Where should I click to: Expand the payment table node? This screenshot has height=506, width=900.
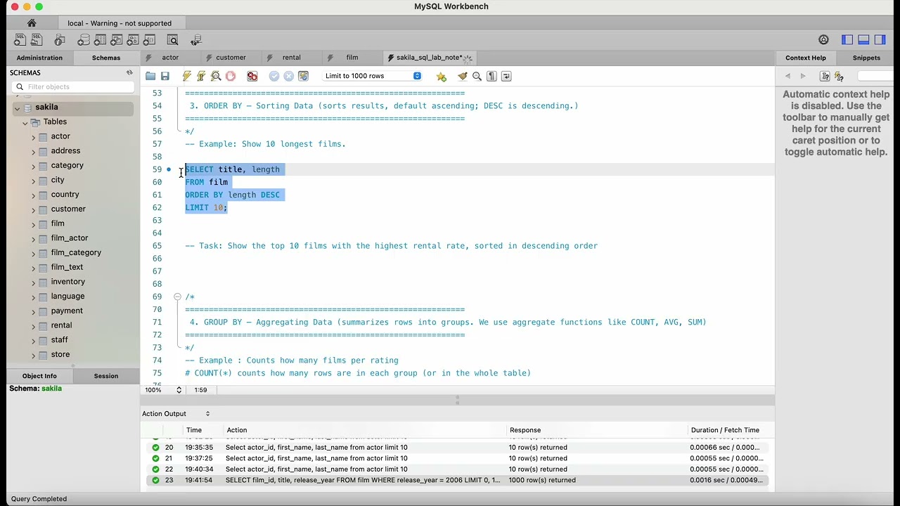pos(33,311)
